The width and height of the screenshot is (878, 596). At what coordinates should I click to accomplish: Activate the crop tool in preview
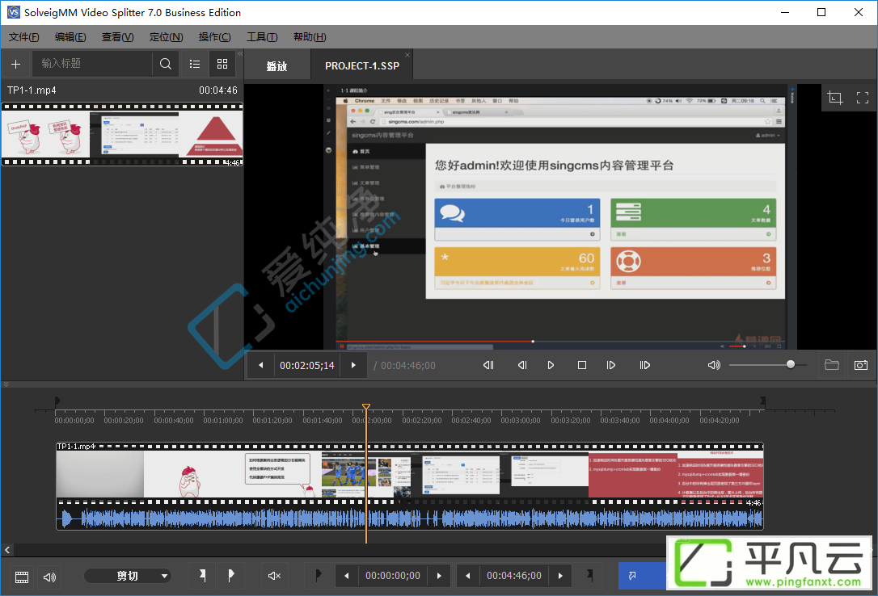(x=835, y=98)
